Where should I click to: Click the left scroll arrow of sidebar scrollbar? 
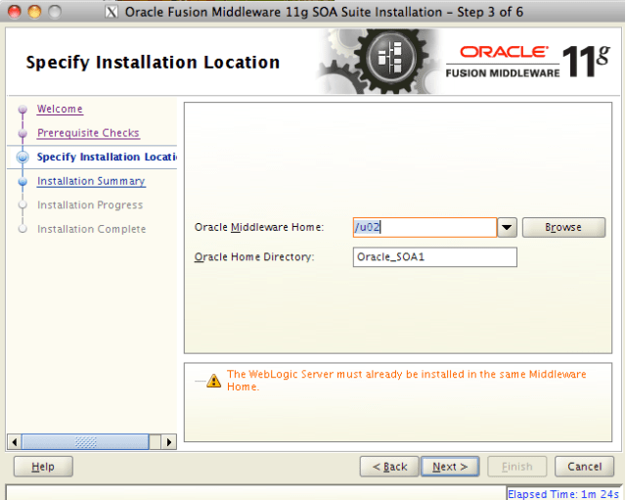coord(14,441)
